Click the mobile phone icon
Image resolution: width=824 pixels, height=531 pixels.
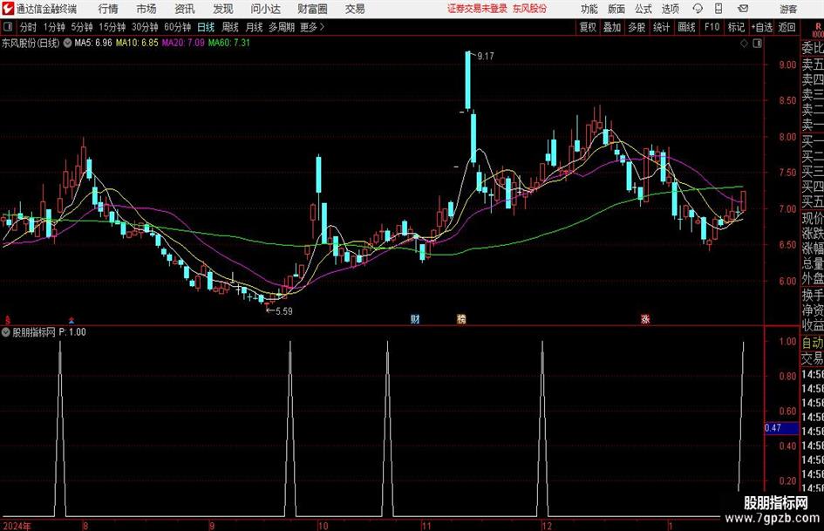(718, 9)
